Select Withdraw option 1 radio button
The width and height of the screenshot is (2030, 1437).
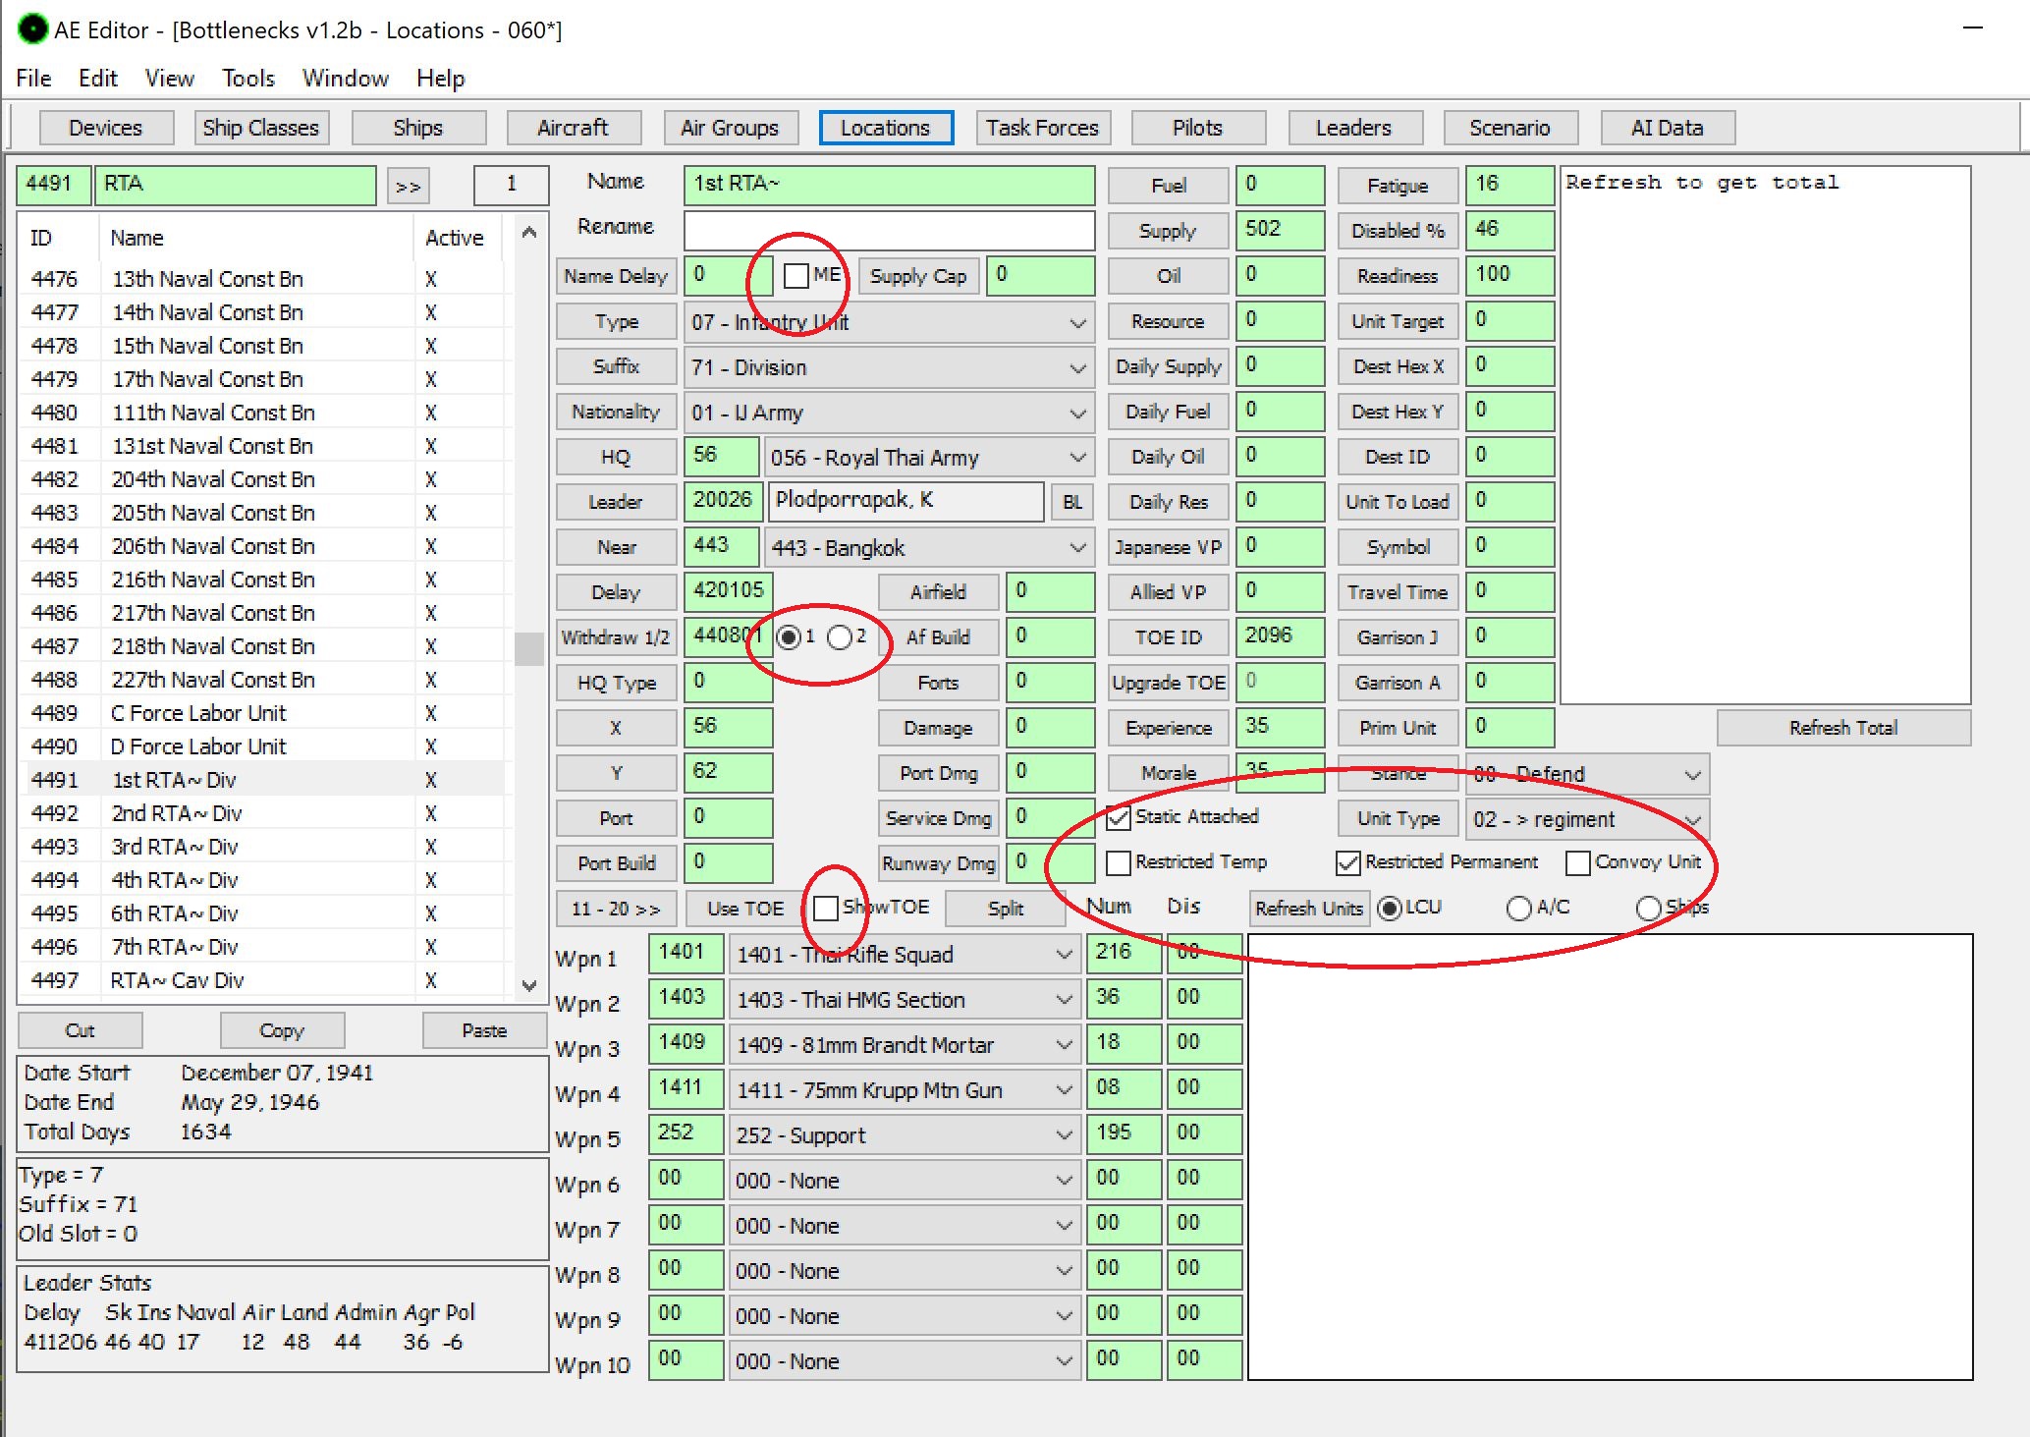tap(789, 637)
